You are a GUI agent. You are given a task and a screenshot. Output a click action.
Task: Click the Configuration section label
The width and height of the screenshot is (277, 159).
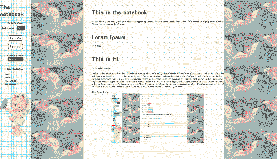tap(15, 23)
